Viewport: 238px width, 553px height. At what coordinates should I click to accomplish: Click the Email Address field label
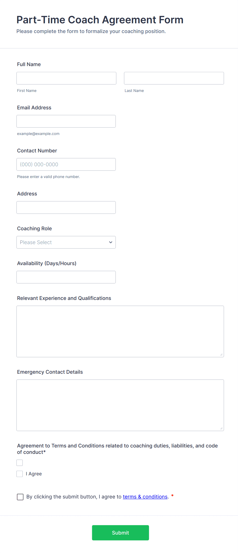34,108
